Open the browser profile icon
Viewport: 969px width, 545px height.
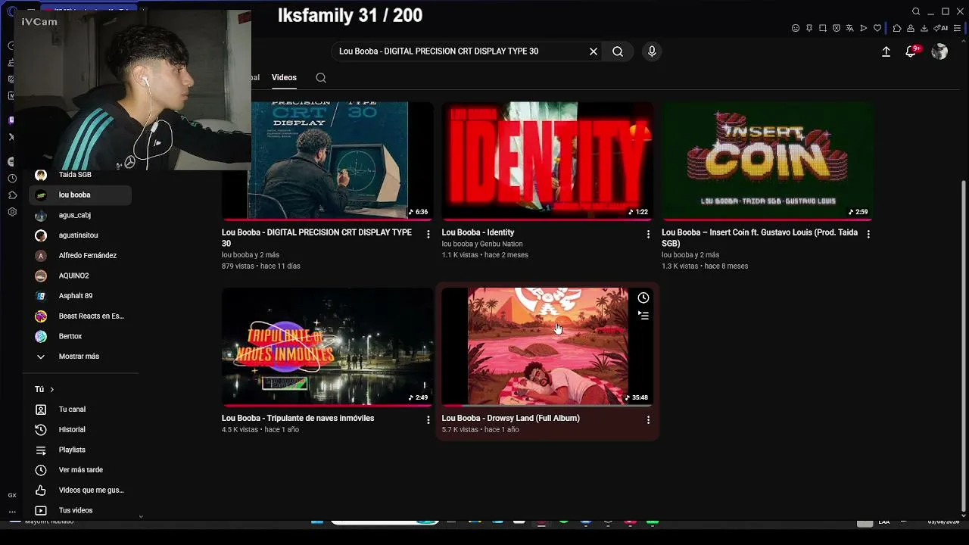coord(911,28)
